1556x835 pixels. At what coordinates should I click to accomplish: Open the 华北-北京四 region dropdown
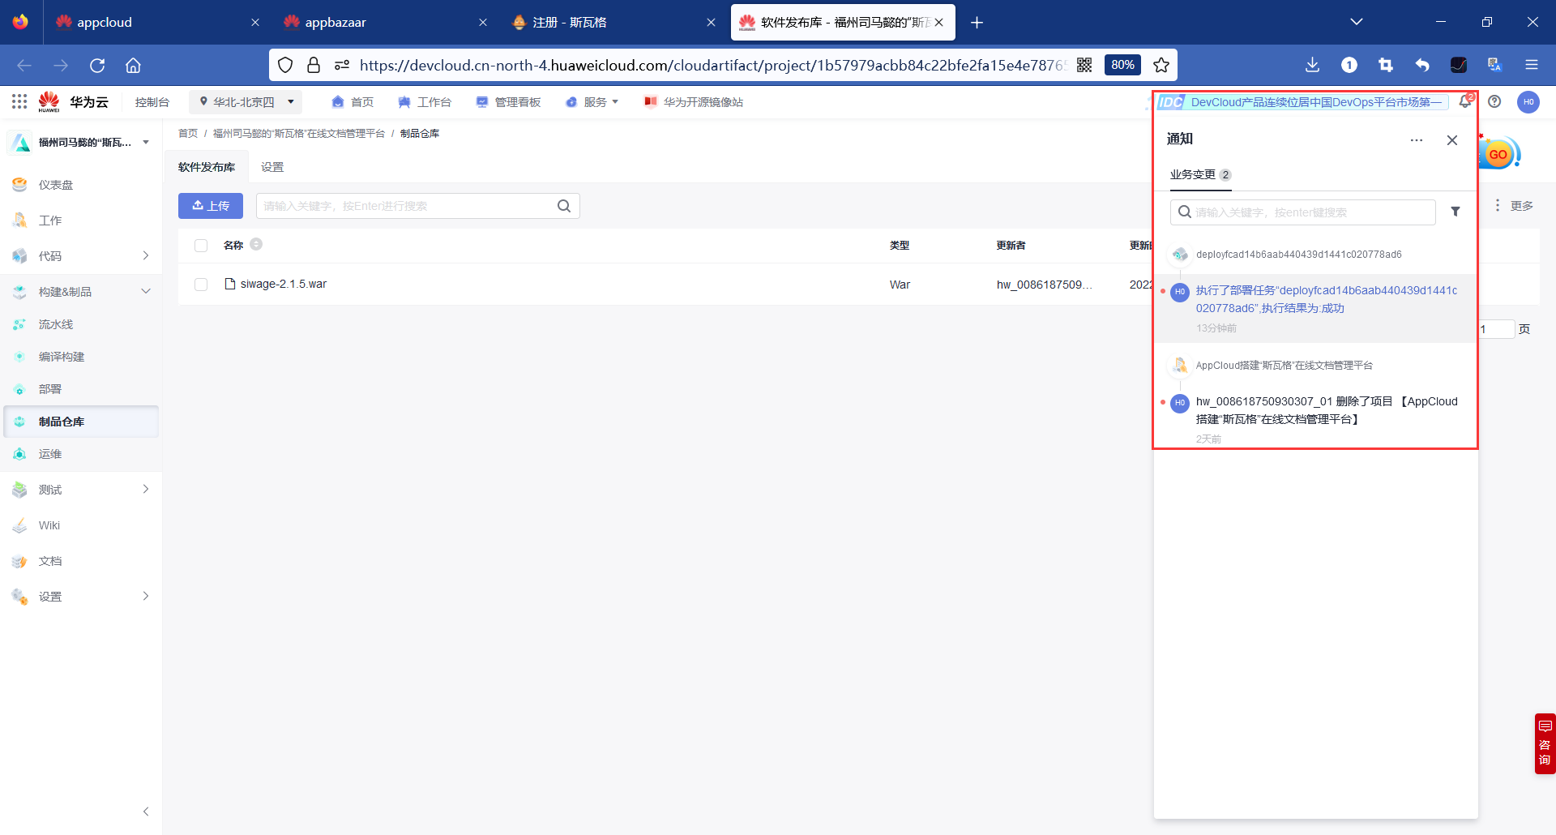tap(246, 102)
